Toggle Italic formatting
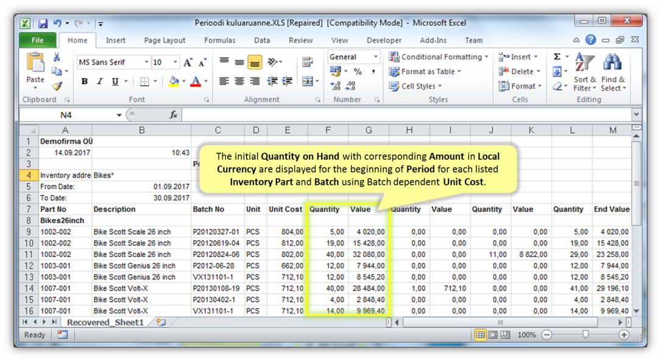Screen dimensions: 661x361 (100, 81)
